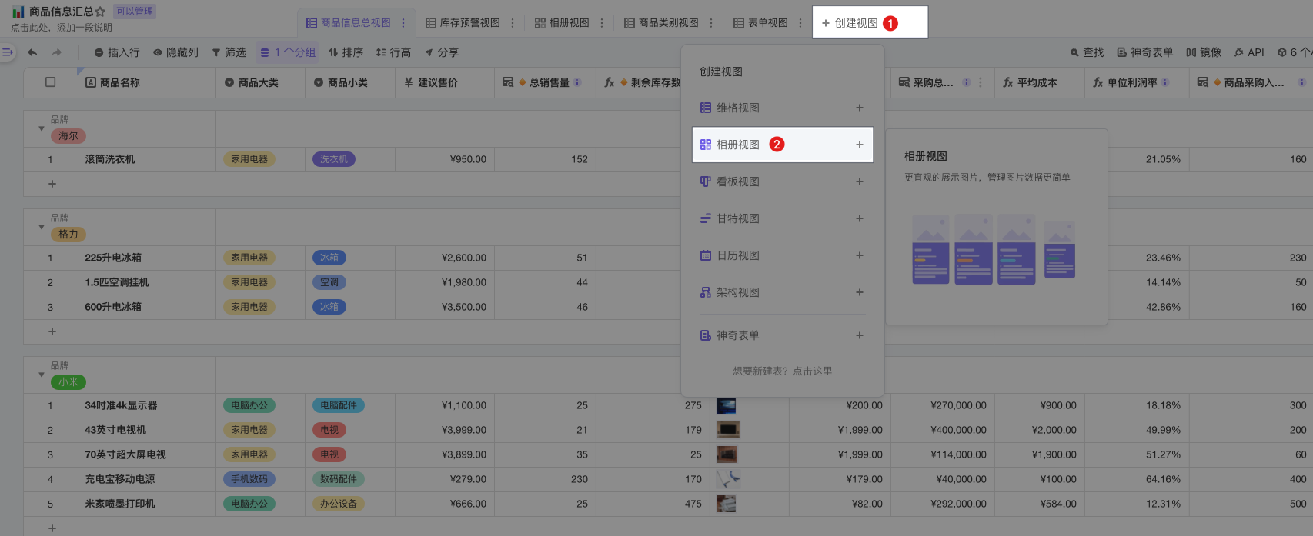Image resolution: width=1313 pixels, height=536 pixels.
Task: Open the 表单视图 tab
Action: 760,23
